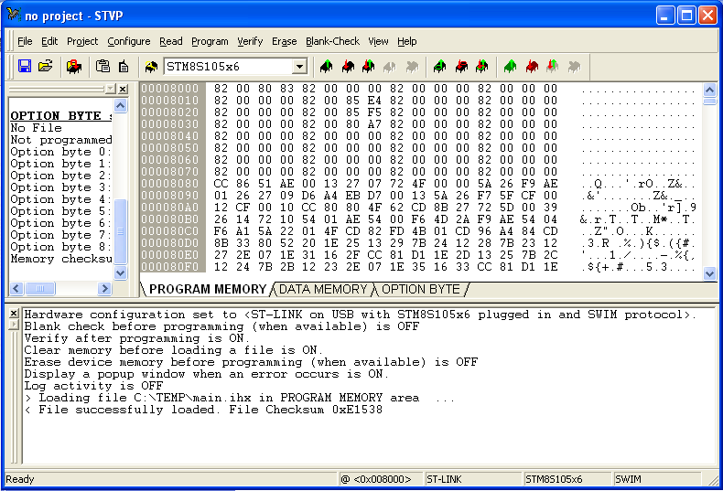The image size is (723, 491).
Task: Select address row 000080F0
Action: click(x=170, y=267)
